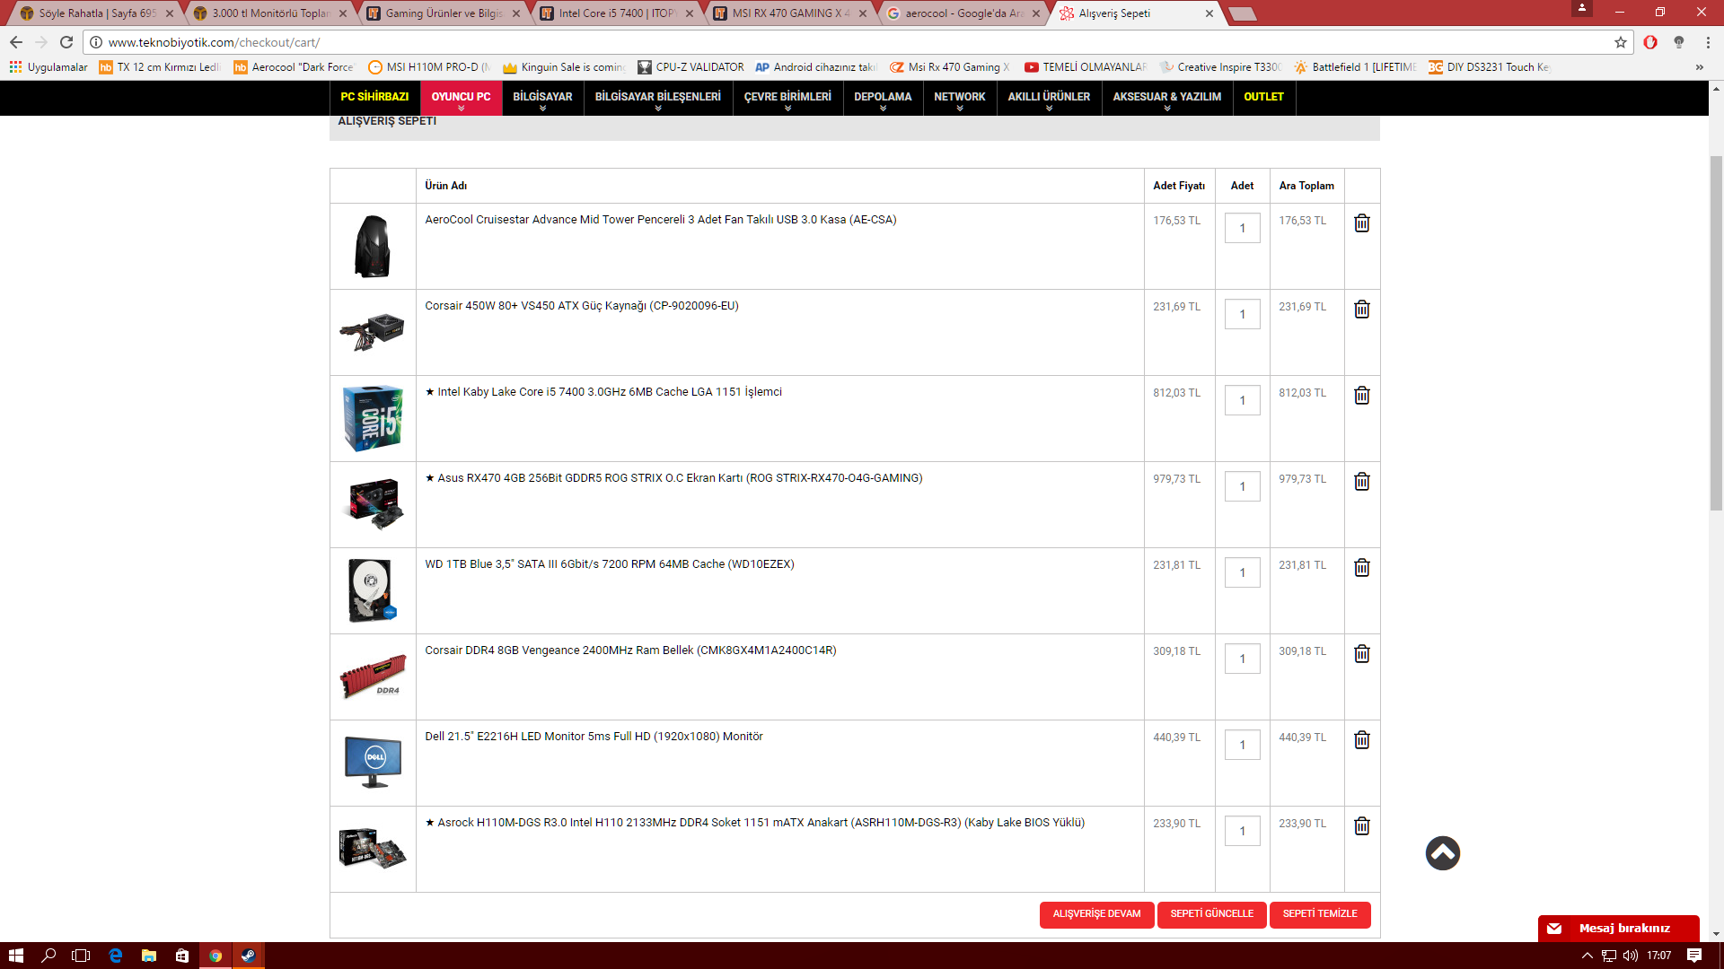This screenshot has width=1724, height=969.
Task: Open File Explorer from the taskbar
Action: point(149,956)
